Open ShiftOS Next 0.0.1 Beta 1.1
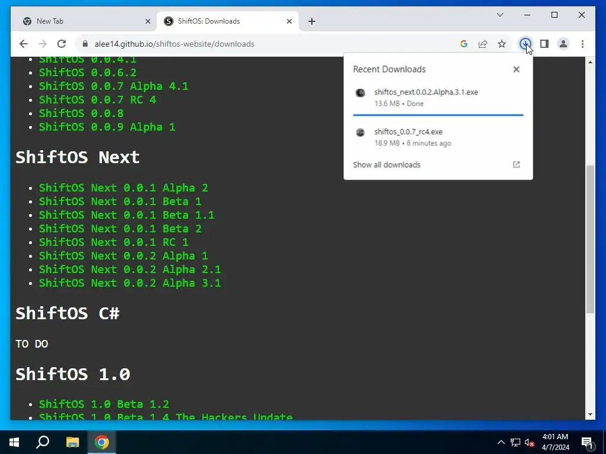 [x=127, y=215]
